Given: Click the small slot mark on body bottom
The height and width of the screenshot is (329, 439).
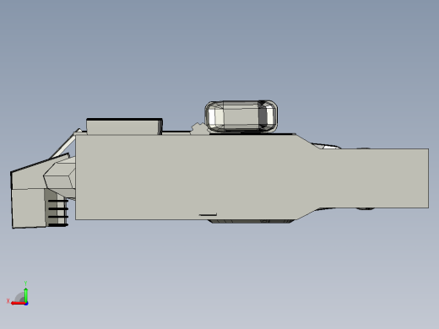Looking at the screenshot, I should click(x=208, y=215).
